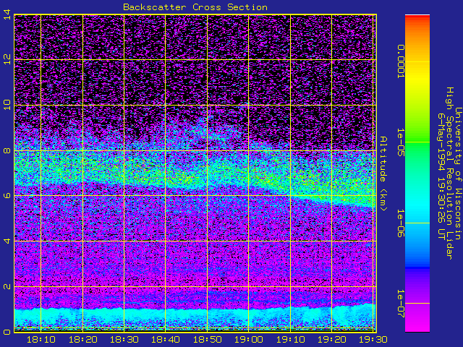Click the 1e-07 colorbar label
The height and width of the screenshot is (347, 463).
click(400, 304)
